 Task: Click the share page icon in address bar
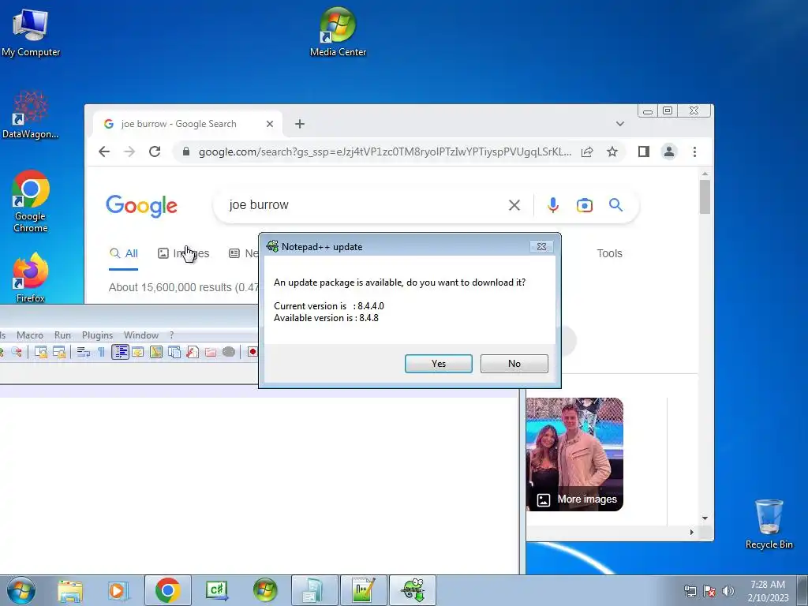(587, 151)
